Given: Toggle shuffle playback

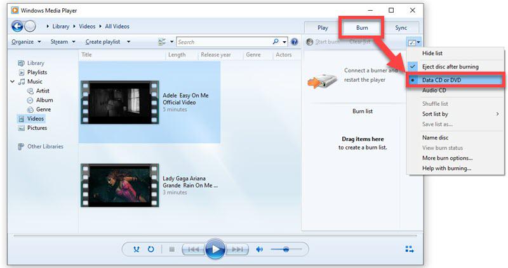Looking at the screenshot, I should (137, 249).
